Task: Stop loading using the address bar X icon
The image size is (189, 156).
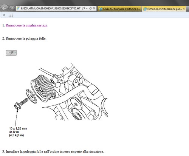Action: tap(94, 8)
